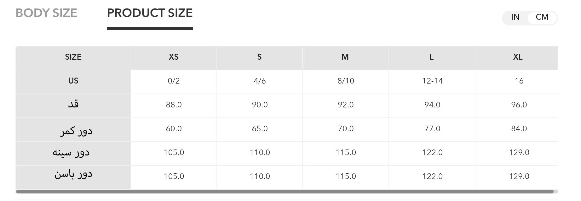Switch units to IN
Screen dimensions: 581x201
(x=515, y=17)
